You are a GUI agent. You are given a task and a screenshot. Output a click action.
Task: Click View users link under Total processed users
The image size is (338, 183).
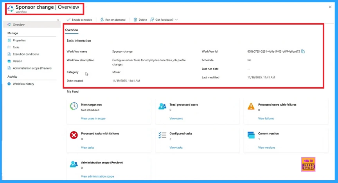[176, 119]
